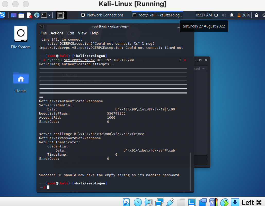Expand dropdown arrow in Network Connections header
This screenshot has width=265, height=206.
(x=204, y=69)
